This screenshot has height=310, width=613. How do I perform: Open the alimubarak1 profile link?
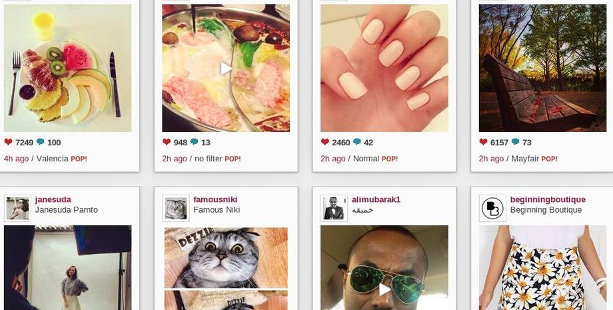click(376, 199)
